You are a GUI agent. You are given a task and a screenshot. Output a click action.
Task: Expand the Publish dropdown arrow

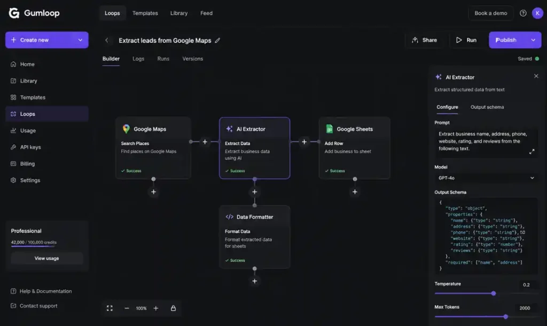click(x=533, y=40)
